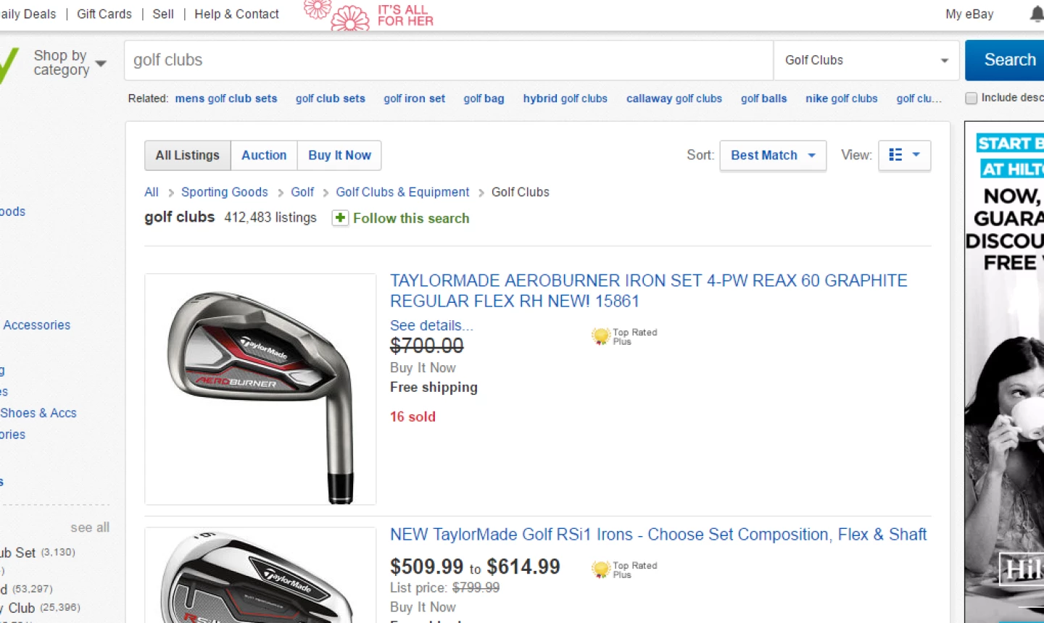Image resolution: width=1044 pixels, height=623 pixels.
Task: Switch to the Buy It Now tab
Action: pos(339,155)
